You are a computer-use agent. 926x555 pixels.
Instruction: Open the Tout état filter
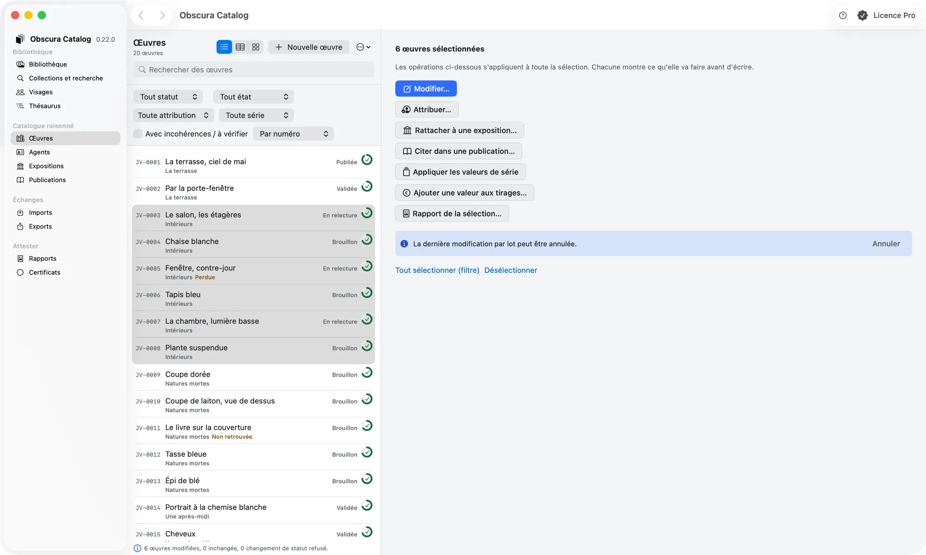(x=254, y=97)
